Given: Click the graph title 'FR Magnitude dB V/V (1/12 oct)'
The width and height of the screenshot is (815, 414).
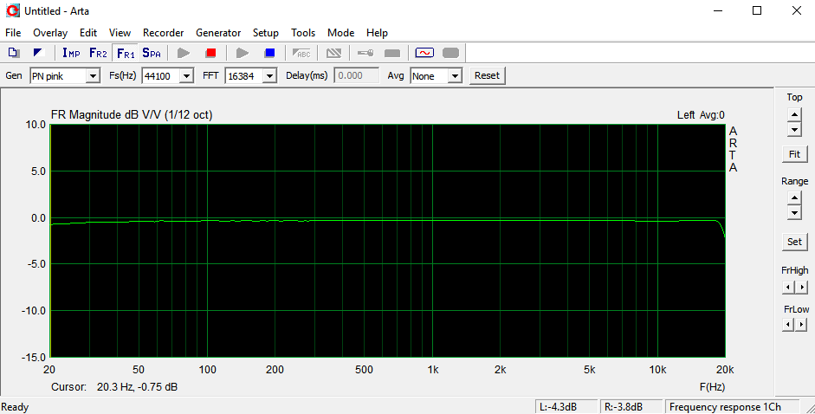Looking at the screenshot, I should click(x=132, y=115).
